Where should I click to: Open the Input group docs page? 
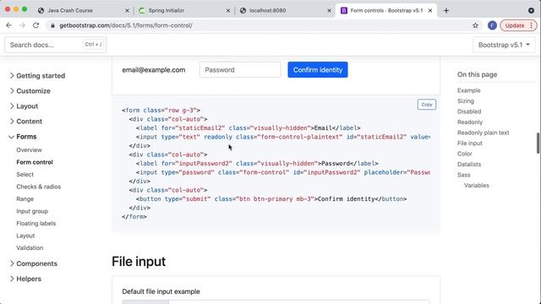point(32,211)
